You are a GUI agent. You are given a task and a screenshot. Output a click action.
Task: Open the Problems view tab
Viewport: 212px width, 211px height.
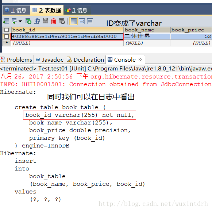[x=16, y=60]
